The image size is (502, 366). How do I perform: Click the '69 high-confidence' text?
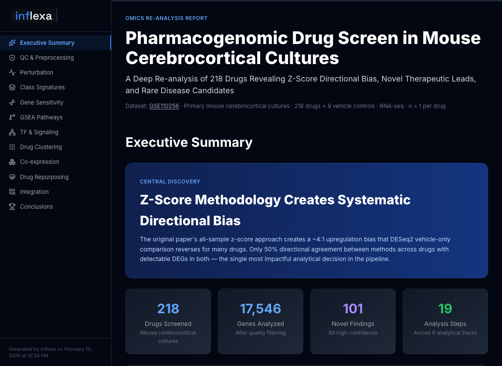(353, 333)
